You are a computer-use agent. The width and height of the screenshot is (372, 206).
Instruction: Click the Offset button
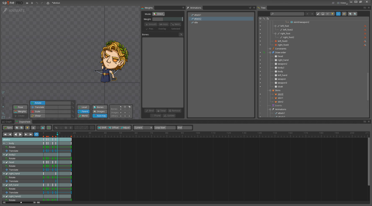coord(113,128)
